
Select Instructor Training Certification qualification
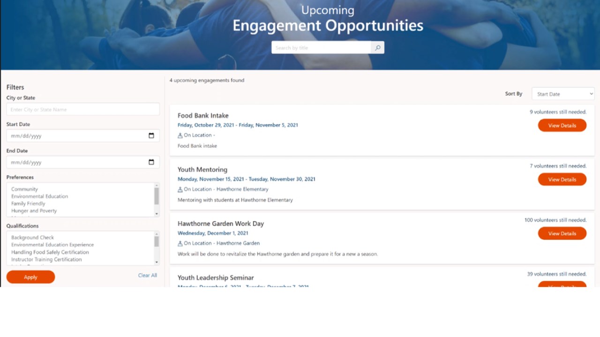click(46, 259)
